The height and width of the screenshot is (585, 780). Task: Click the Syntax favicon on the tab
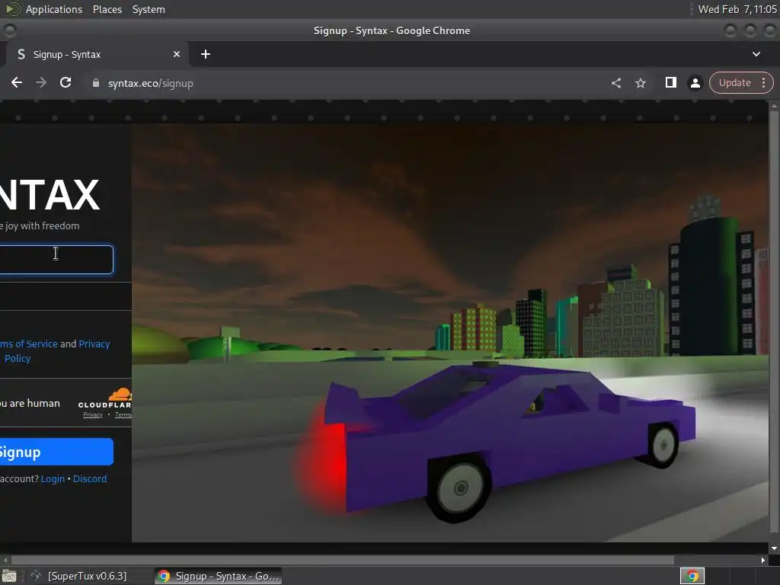coord(21,54)
